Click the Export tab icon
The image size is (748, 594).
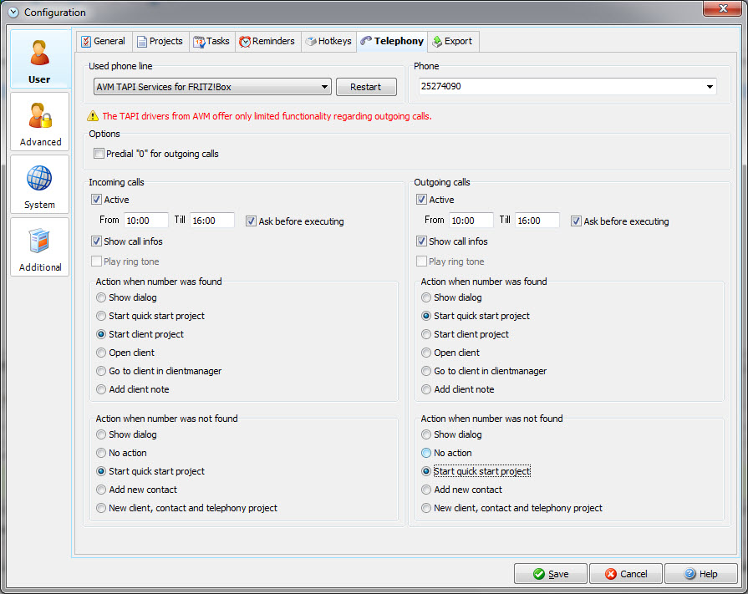pos(437,42)
